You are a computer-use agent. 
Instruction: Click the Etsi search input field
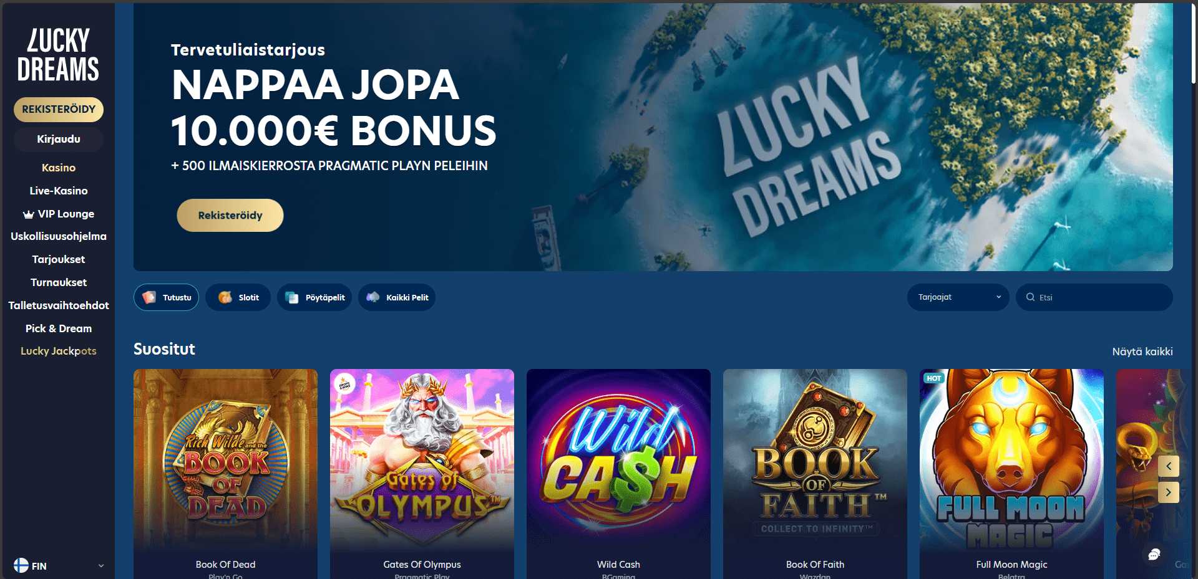point(1094,297)
